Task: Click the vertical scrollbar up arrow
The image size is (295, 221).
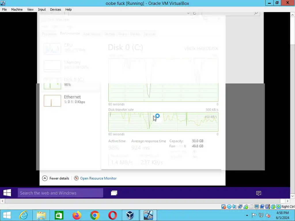Action: (293, 15)
